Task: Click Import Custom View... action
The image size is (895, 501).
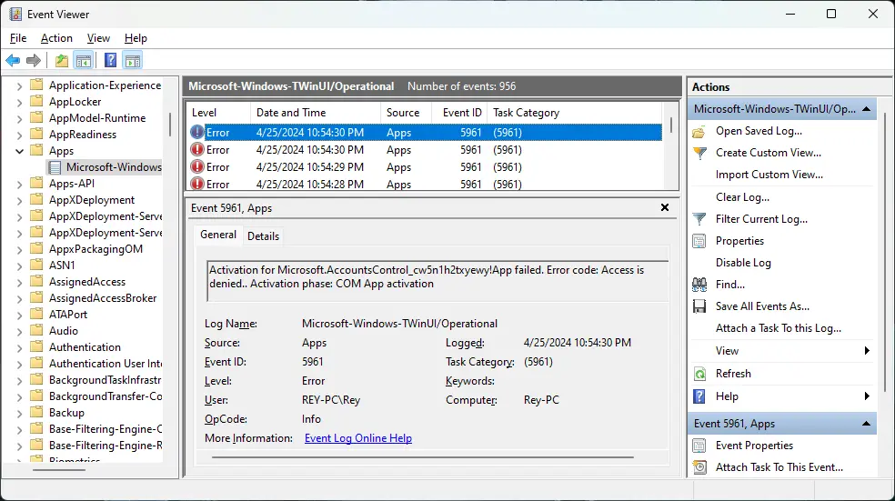Action: click(769, 175)
